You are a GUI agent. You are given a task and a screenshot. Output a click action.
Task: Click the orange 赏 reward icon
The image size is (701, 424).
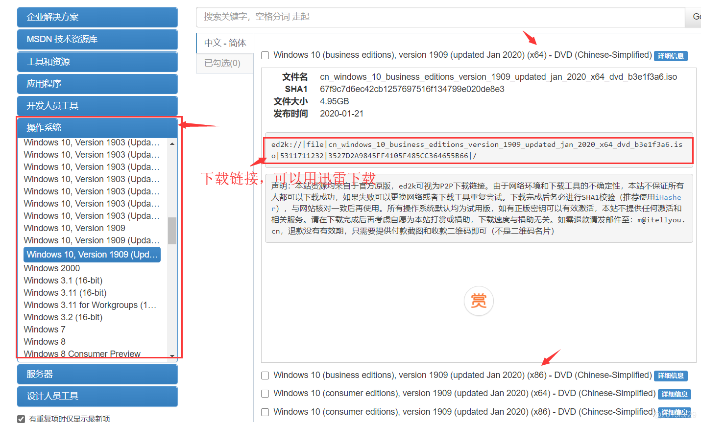click(x=479, y=301)
